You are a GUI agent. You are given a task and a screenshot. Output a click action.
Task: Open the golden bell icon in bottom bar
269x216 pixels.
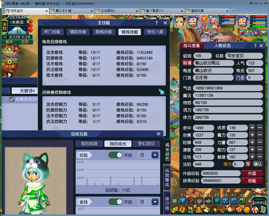click(223, 210)
